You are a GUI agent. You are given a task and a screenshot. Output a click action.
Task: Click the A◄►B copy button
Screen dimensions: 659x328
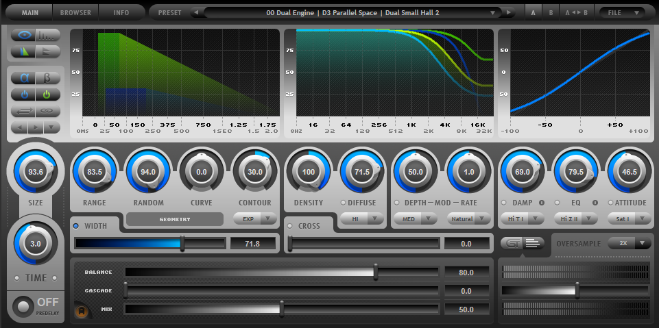coord(577,12)
